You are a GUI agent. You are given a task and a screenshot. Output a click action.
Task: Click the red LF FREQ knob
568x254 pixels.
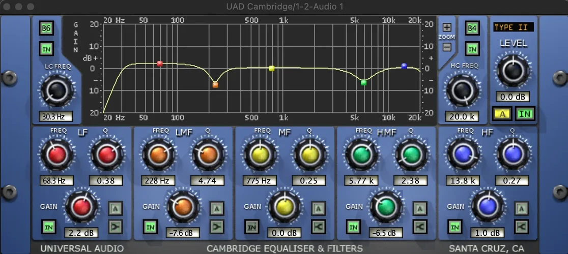(x=56, y=154)
